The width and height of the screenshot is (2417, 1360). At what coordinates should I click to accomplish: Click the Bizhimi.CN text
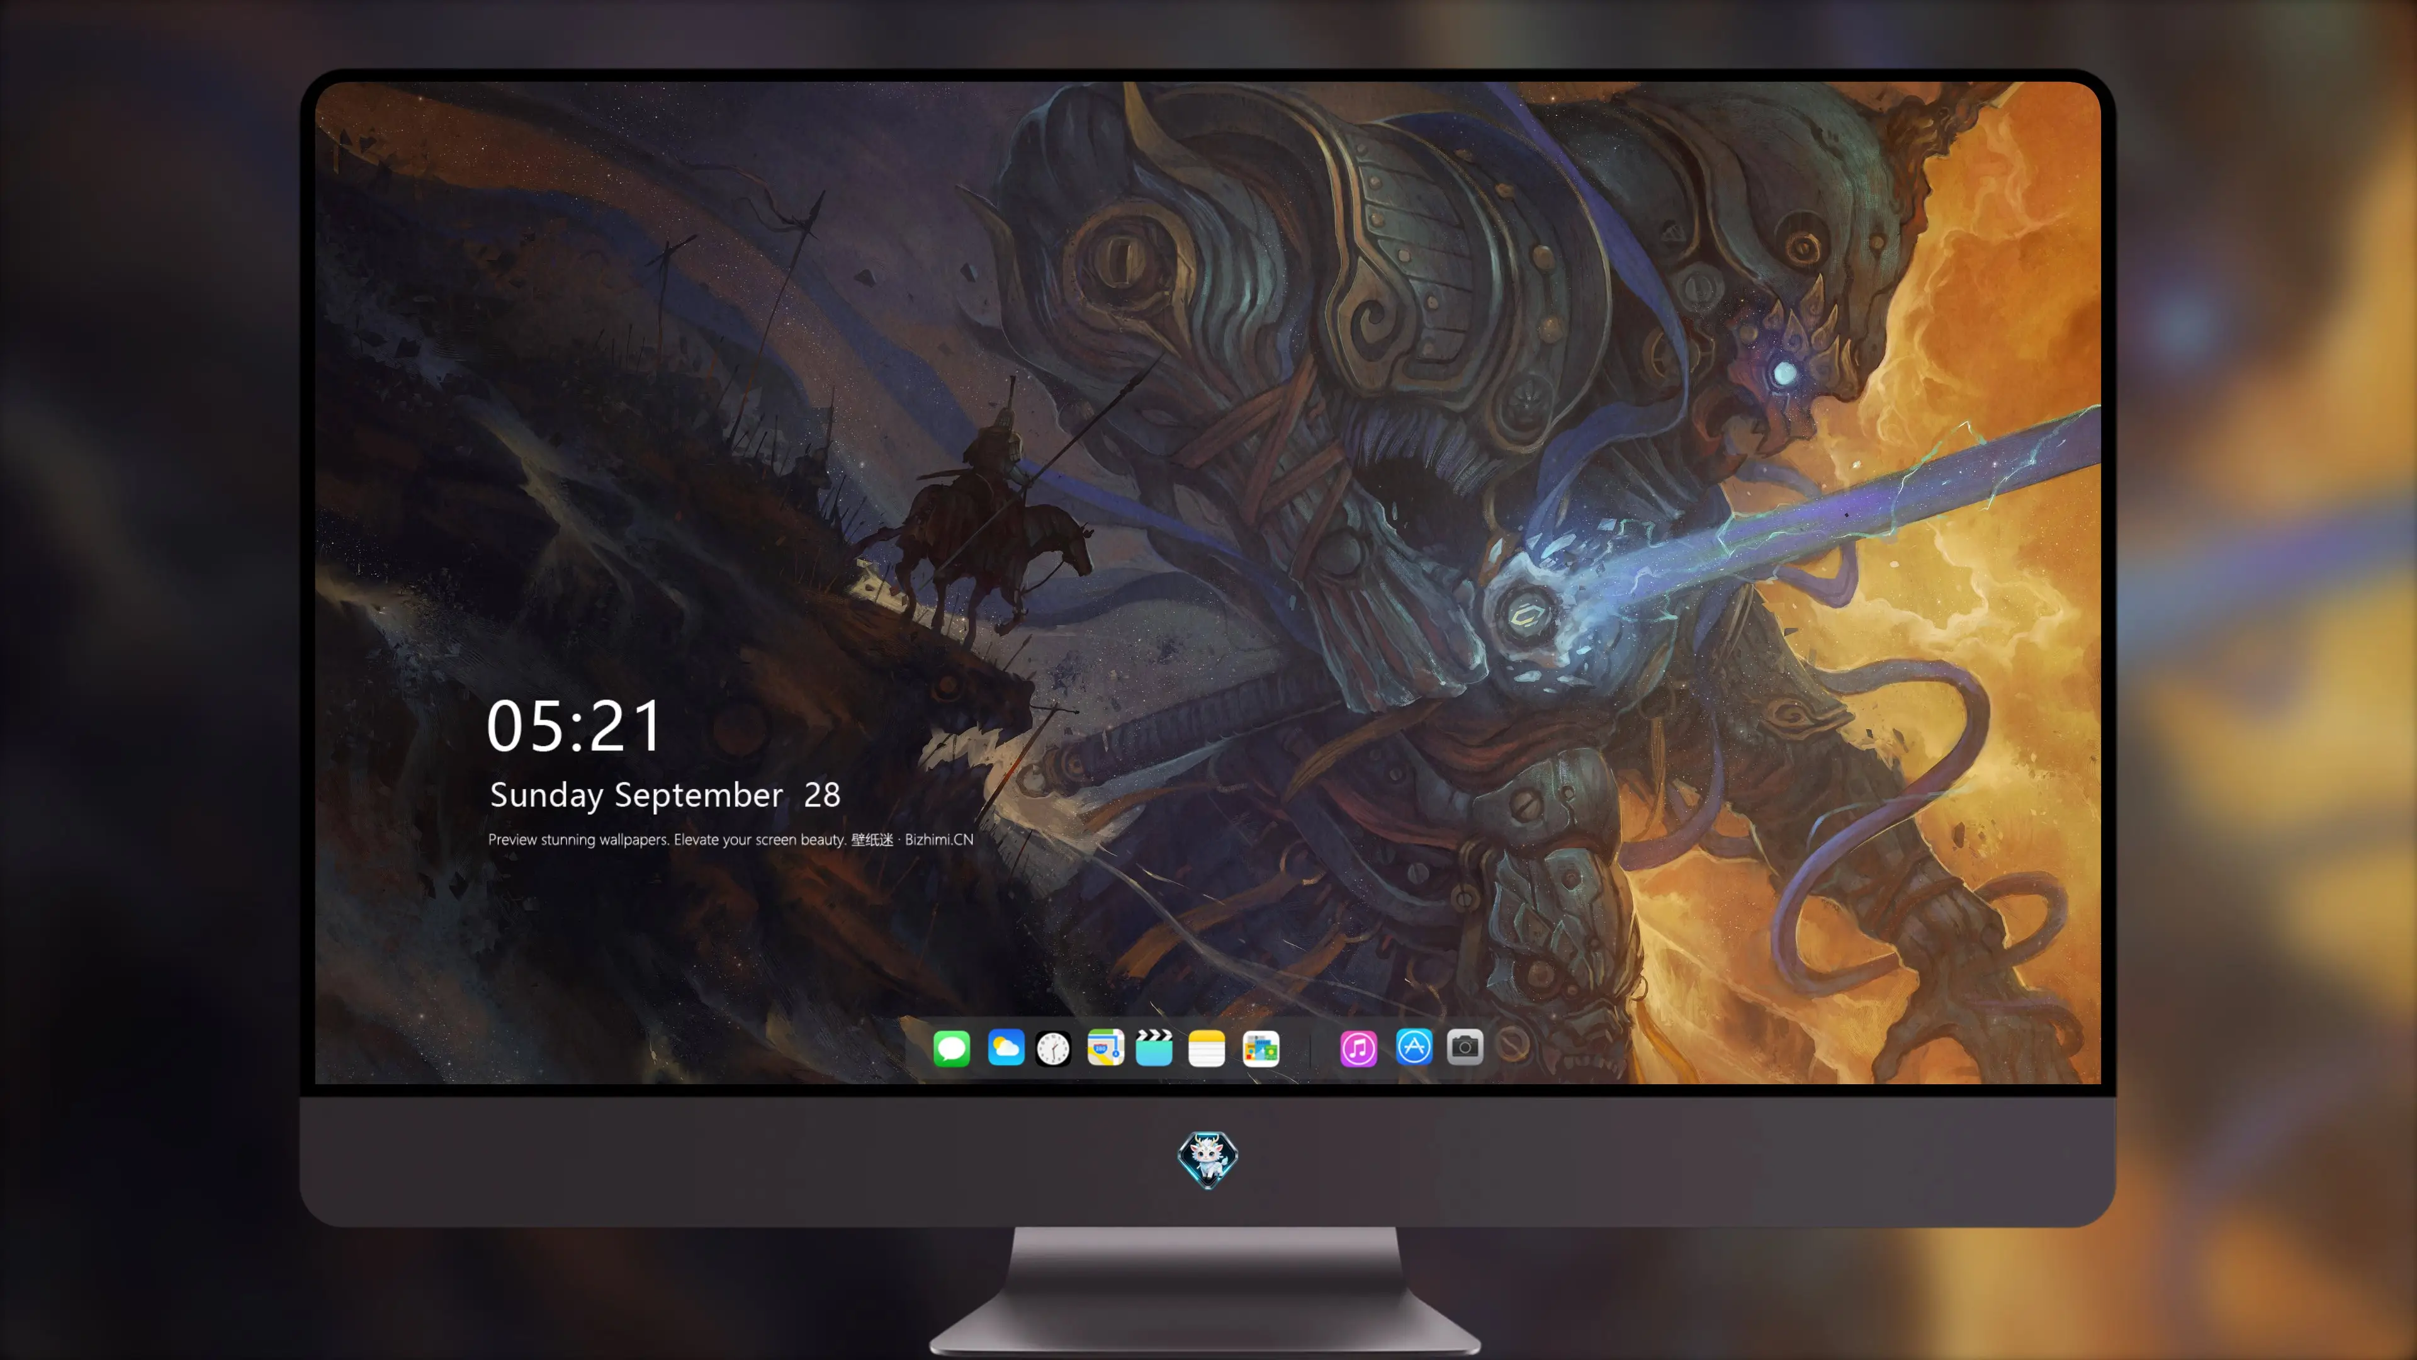point(939,839)
